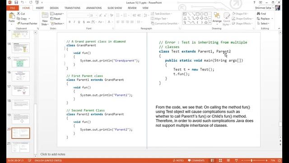Open the Layout dropdown
This screenshot has width=289, height=163.
point(57,14)
